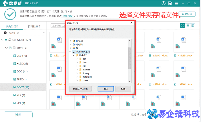Click the modules folder icon

pos(80,77)
